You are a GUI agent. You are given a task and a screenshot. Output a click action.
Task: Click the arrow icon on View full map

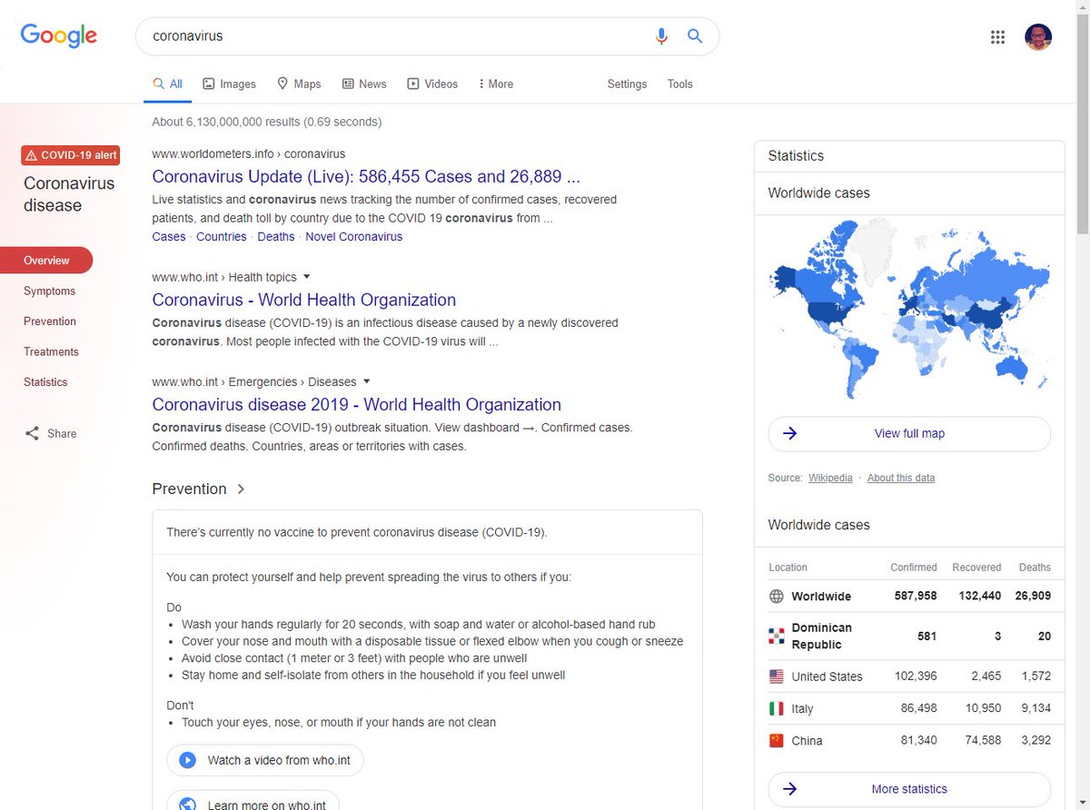coord(790,433)
